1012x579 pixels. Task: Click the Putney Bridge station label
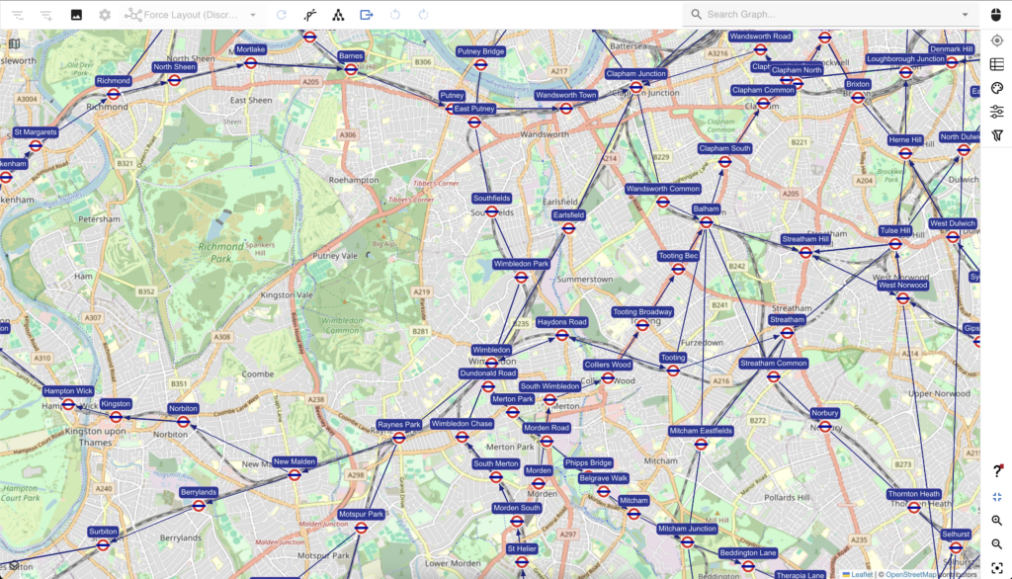480,51
